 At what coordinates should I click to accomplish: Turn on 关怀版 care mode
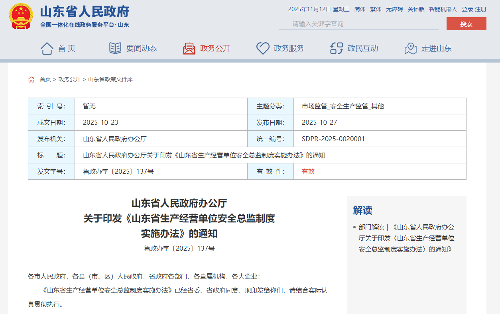coord(416,9)
